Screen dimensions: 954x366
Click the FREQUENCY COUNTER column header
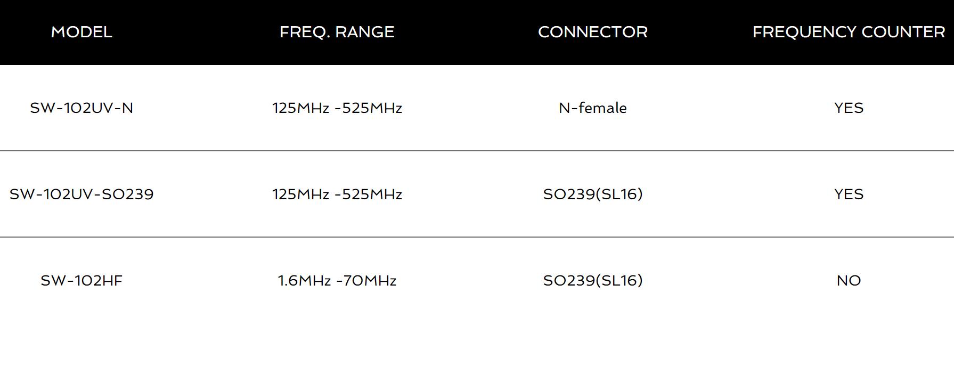tap(849, 32)
